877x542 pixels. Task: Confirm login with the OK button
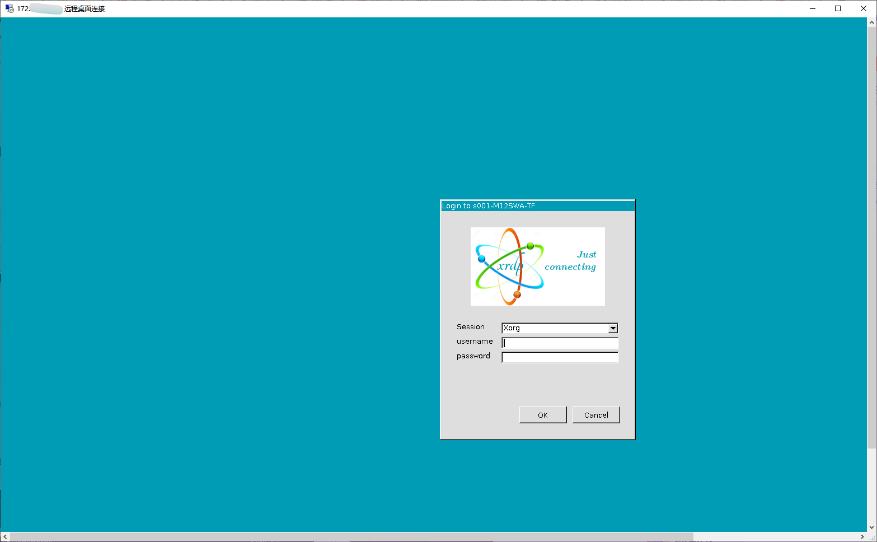(x=543, y=415)
